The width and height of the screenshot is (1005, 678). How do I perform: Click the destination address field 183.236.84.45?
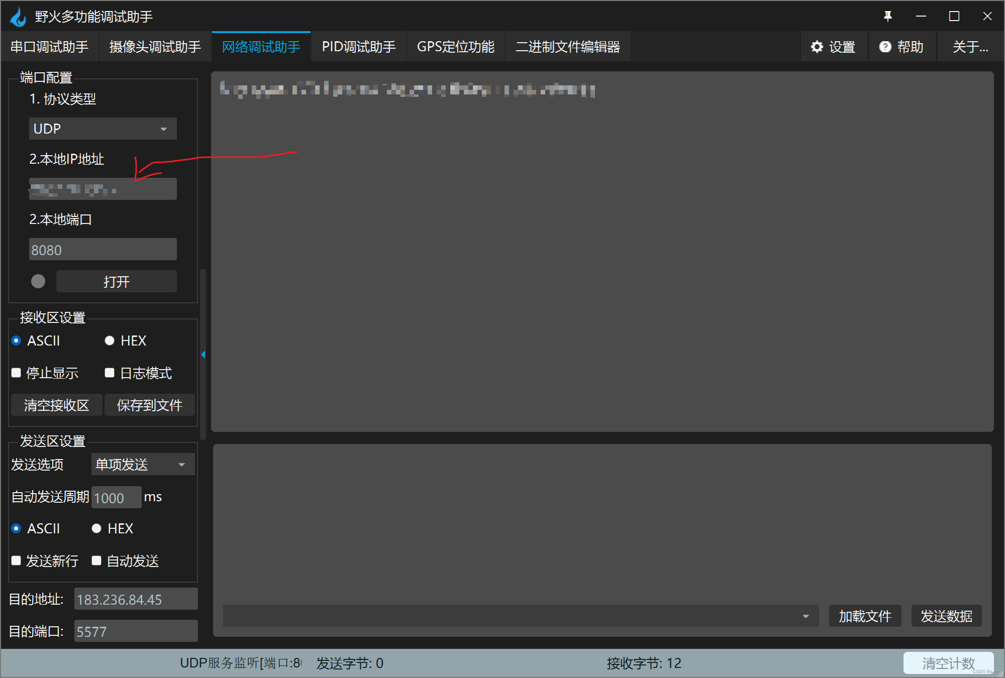(x=136, y=599)
